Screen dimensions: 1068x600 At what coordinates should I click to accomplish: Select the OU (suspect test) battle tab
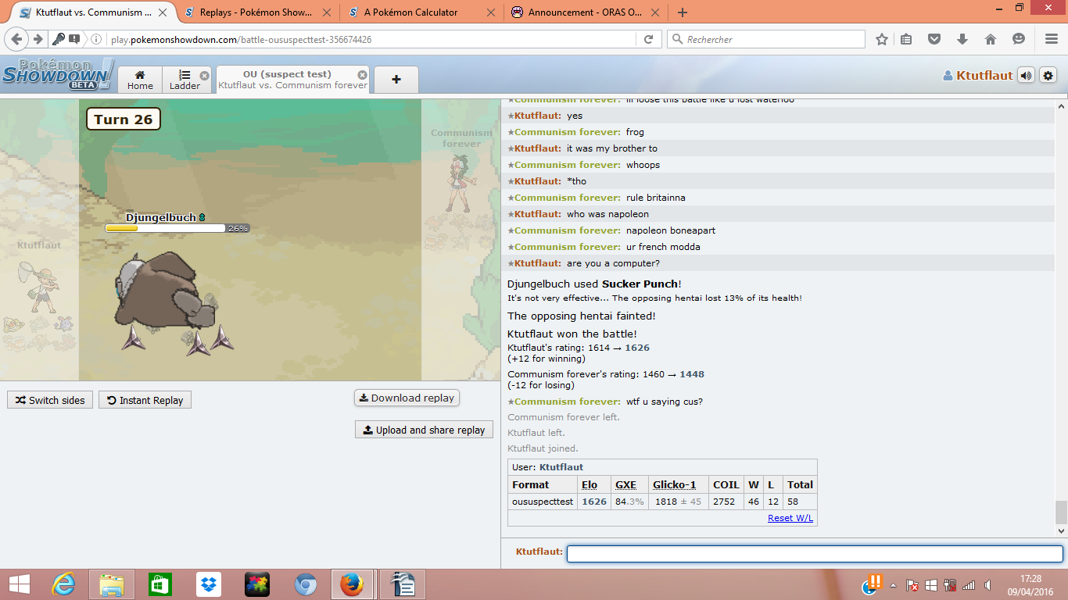(x=292, y=80)
